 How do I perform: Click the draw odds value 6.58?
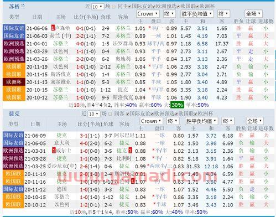coord(202,44)
